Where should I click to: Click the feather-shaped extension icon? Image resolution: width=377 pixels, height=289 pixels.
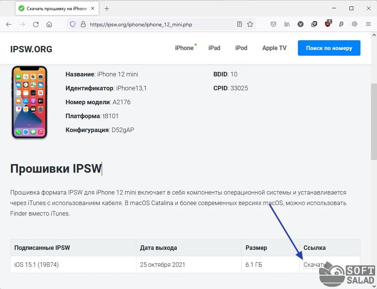point(341,24)
